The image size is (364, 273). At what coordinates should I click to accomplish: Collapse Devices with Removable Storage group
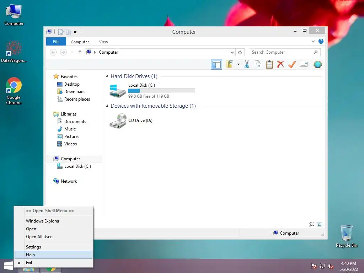point(107,106)
